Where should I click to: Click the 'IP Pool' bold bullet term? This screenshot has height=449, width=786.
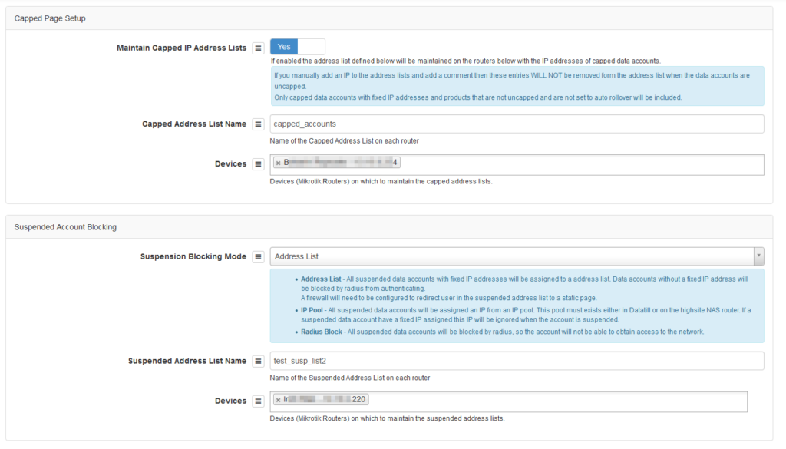pyautogui.click(x=312, y=310)
